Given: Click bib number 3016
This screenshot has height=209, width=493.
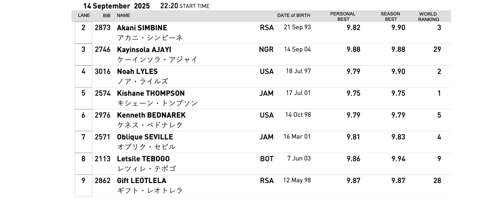Looking at the screenshot, I should pos(103,72).
